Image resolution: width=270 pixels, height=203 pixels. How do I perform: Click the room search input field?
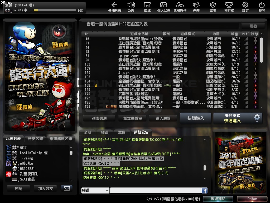pos(214,26)
